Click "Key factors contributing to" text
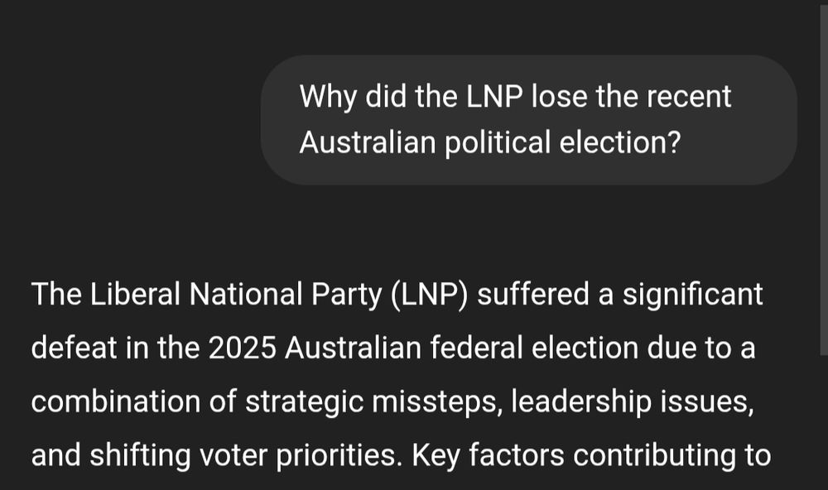The height and width of the screenshot is (490, 828). [591, 456]
